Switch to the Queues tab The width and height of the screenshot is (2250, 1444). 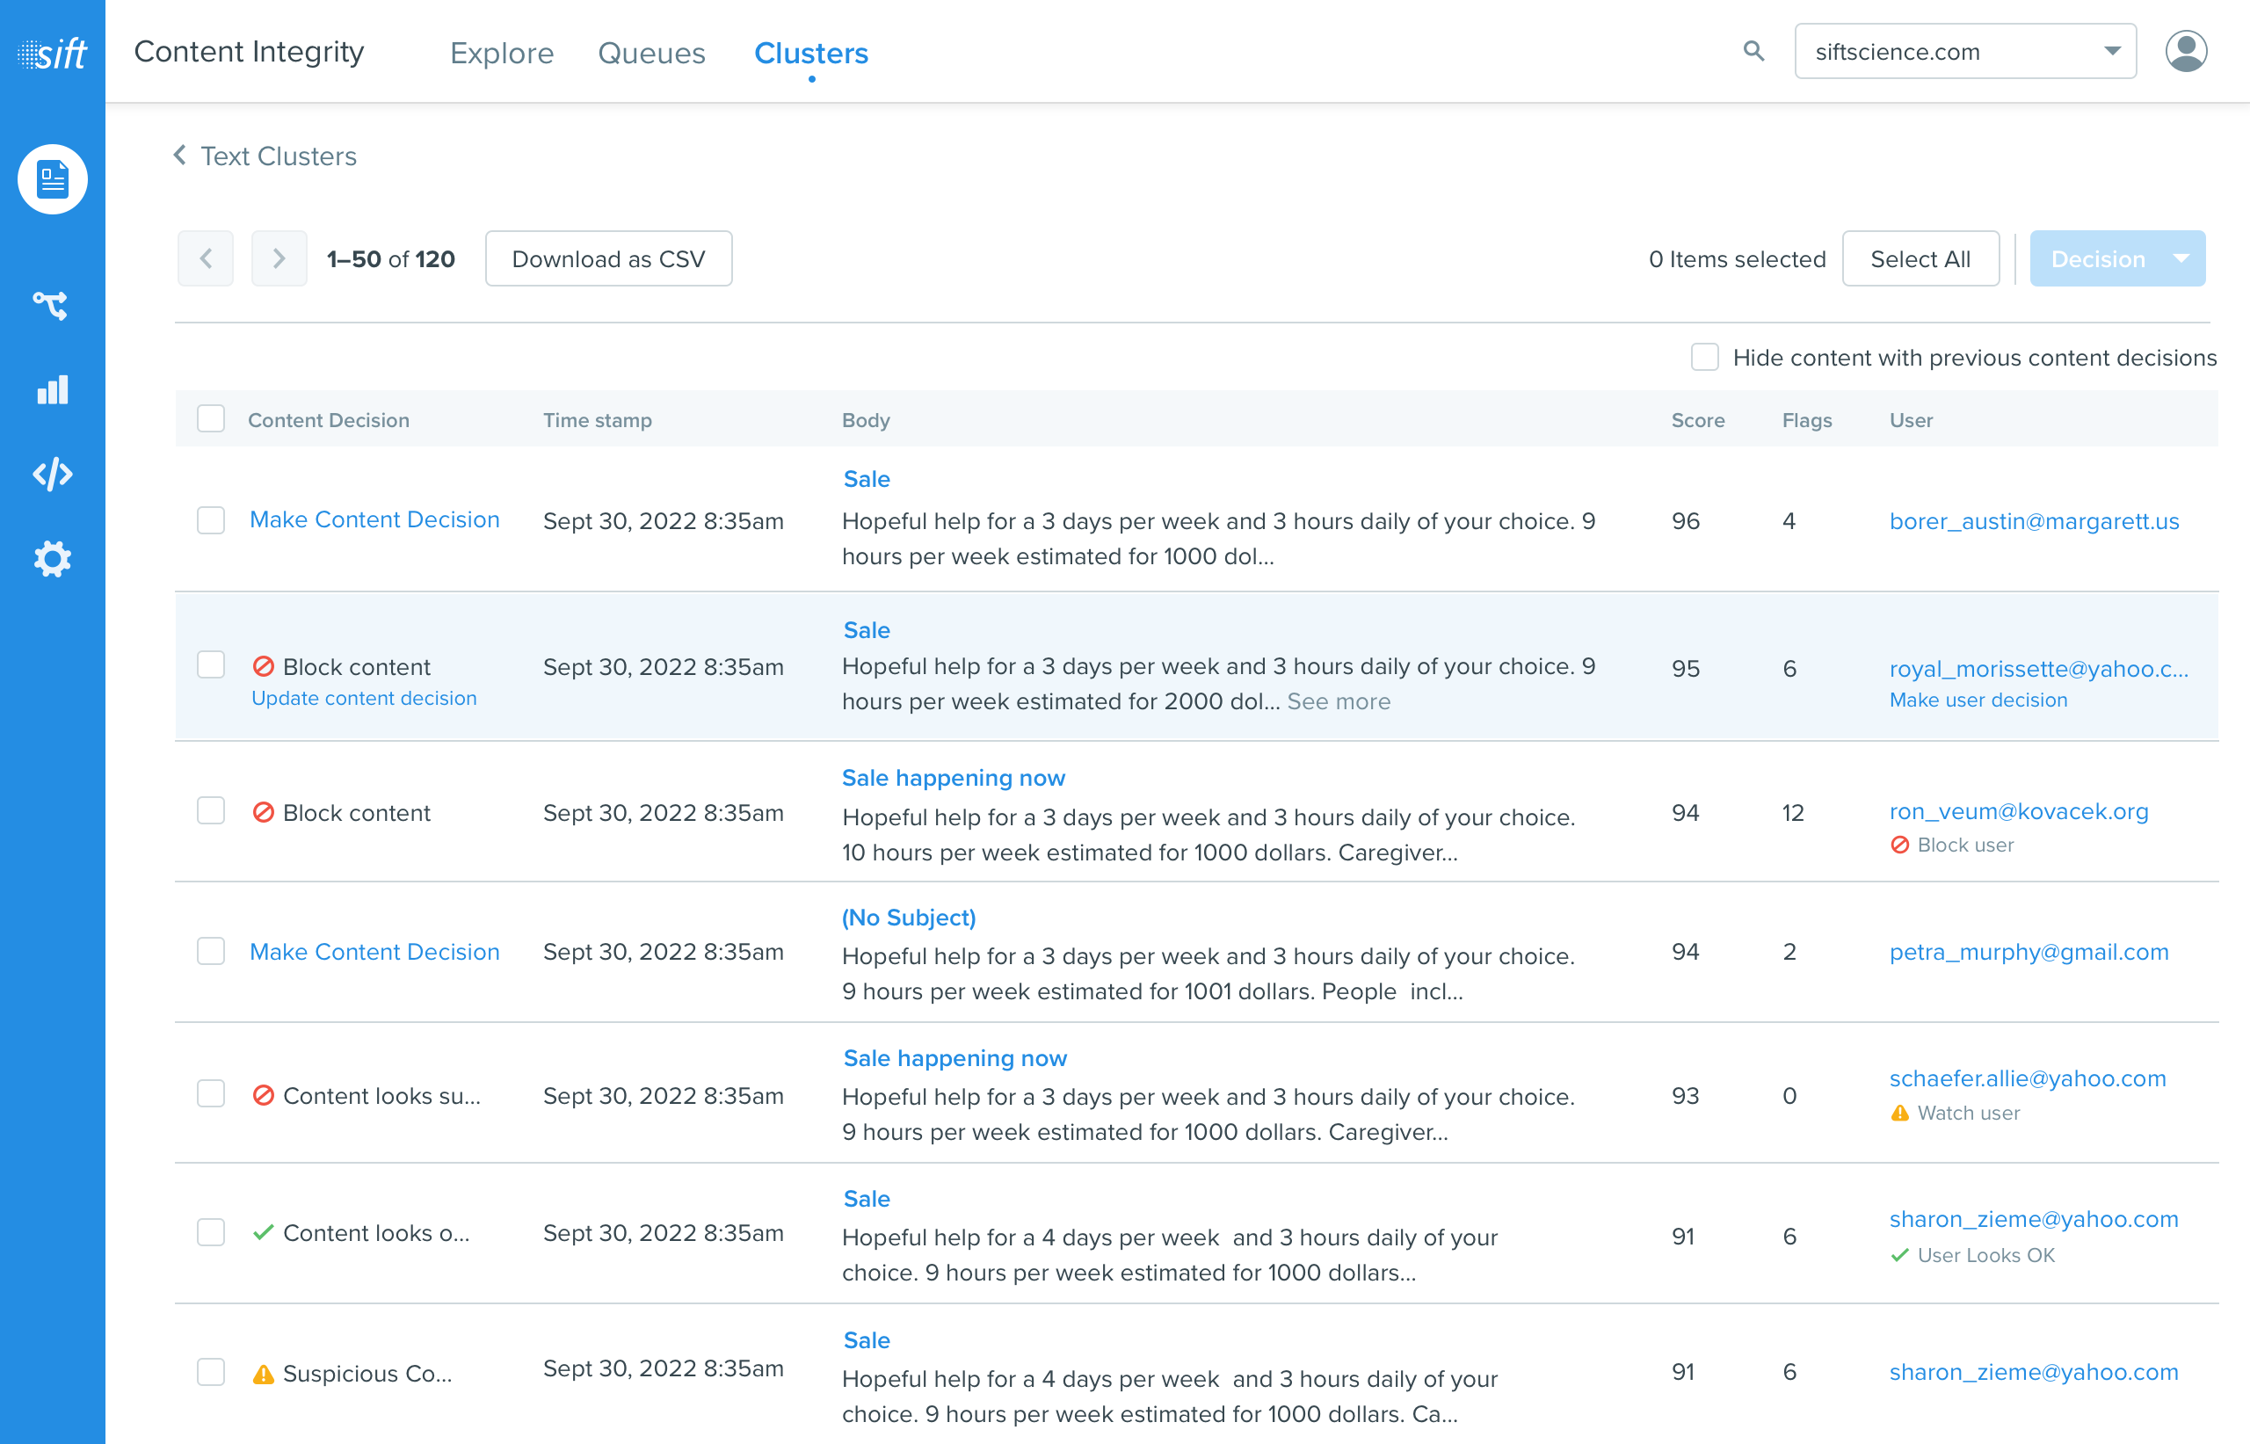[x=651, y=54]
